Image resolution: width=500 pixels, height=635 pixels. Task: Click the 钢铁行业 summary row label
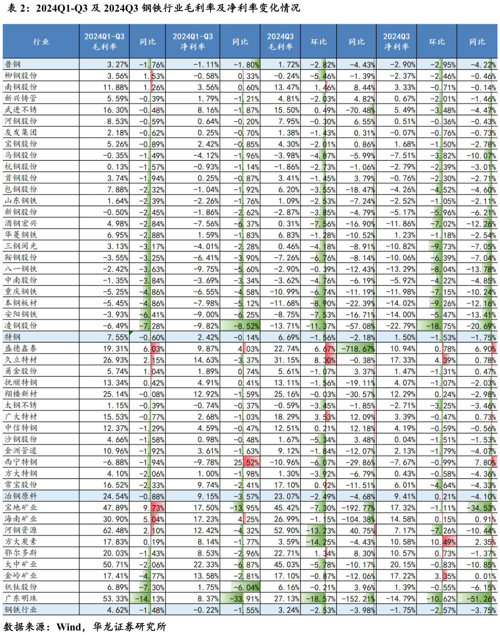[x=21, y=610]
